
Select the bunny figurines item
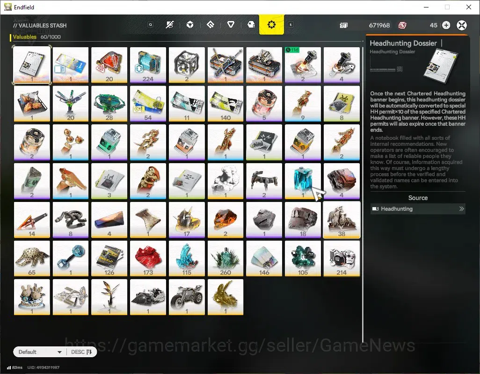pyautogui.click(x=32, y=297)
